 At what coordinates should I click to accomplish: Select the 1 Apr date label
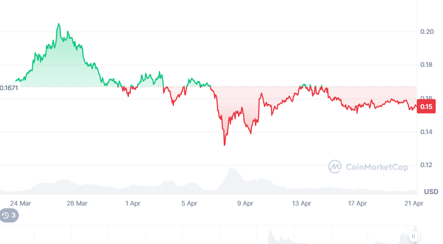133,203
